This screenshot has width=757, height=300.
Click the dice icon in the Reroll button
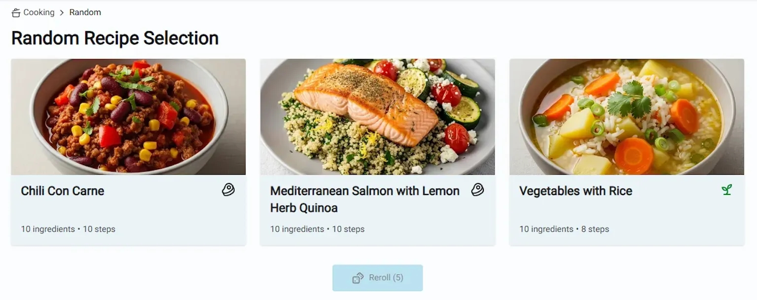(358, 278)
